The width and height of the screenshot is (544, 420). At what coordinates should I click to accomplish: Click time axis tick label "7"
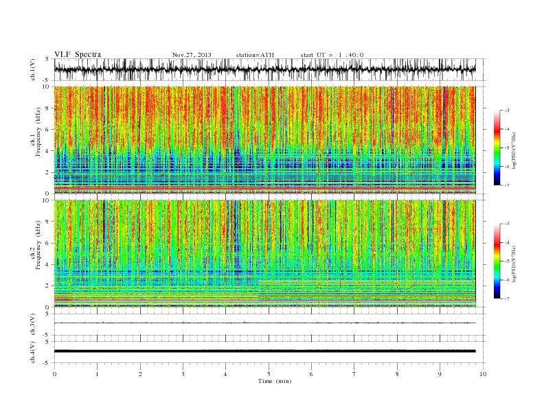pyautogui.click(x=354, y=374)
